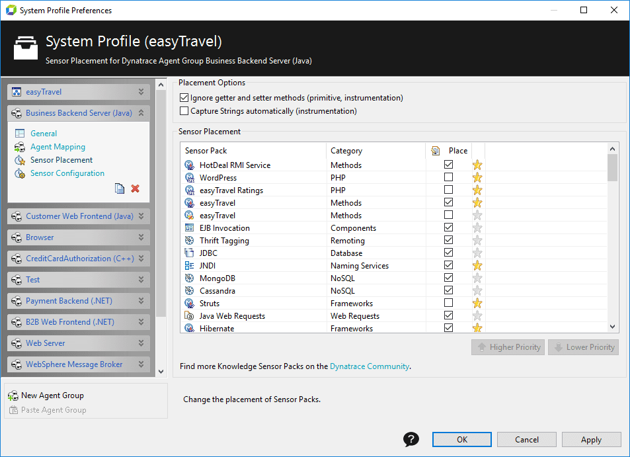630x457 pixels.
Task: Select New Agent Group
Action: pyautogui.click(x=52, y=395)
